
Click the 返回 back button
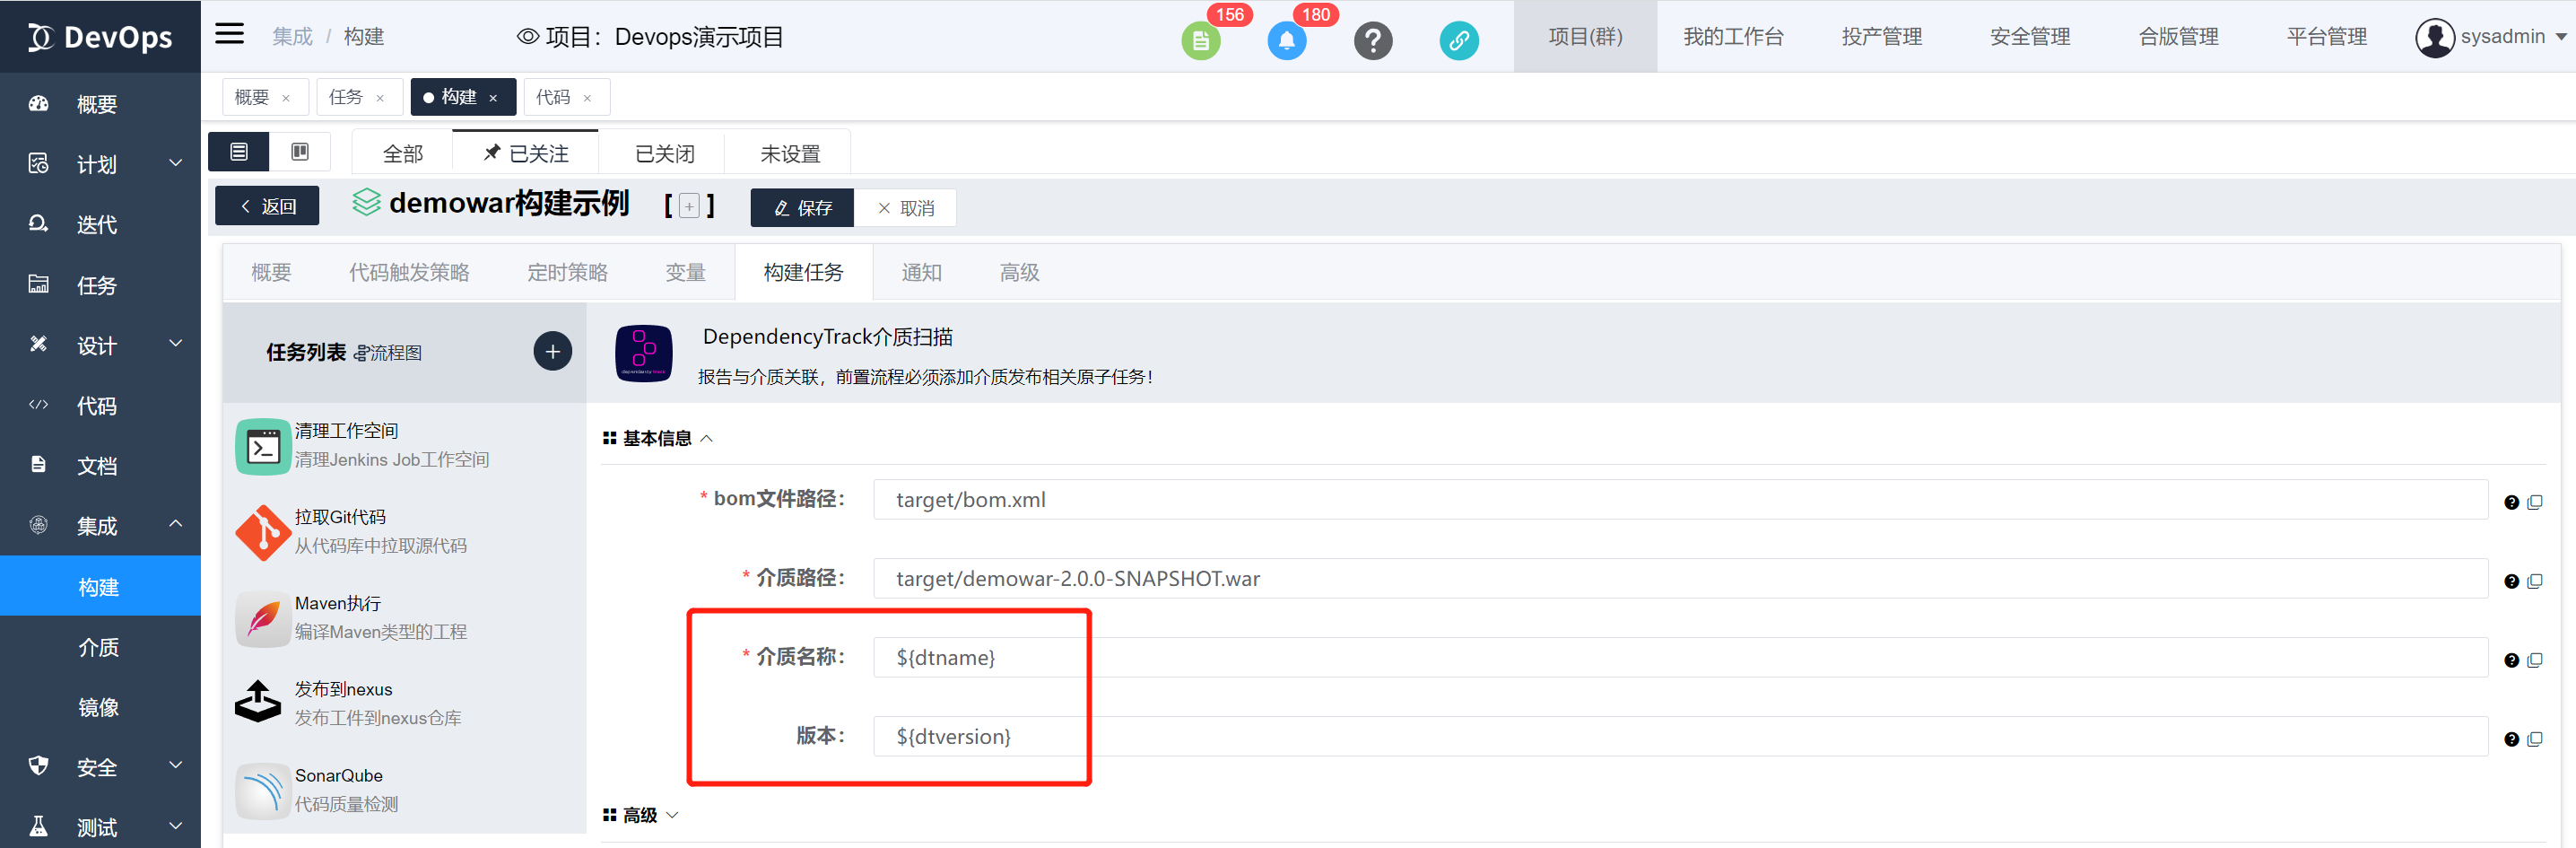pos(267,206)
